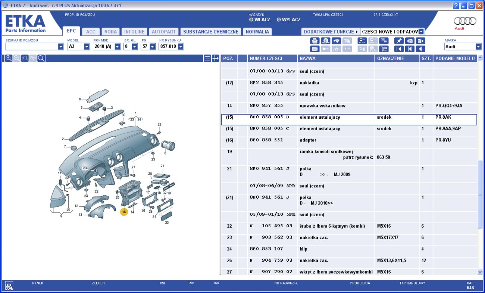This screenshot has height=293, width=485.
Task: Open the wheel/brake disc icon tool
Action: click(326, 41)
